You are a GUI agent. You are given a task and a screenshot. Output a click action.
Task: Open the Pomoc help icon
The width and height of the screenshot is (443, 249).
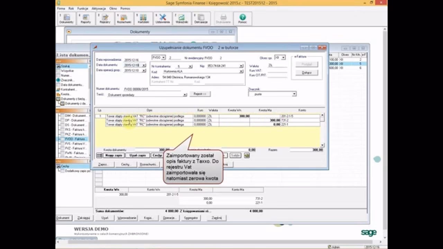pos(243,19)
